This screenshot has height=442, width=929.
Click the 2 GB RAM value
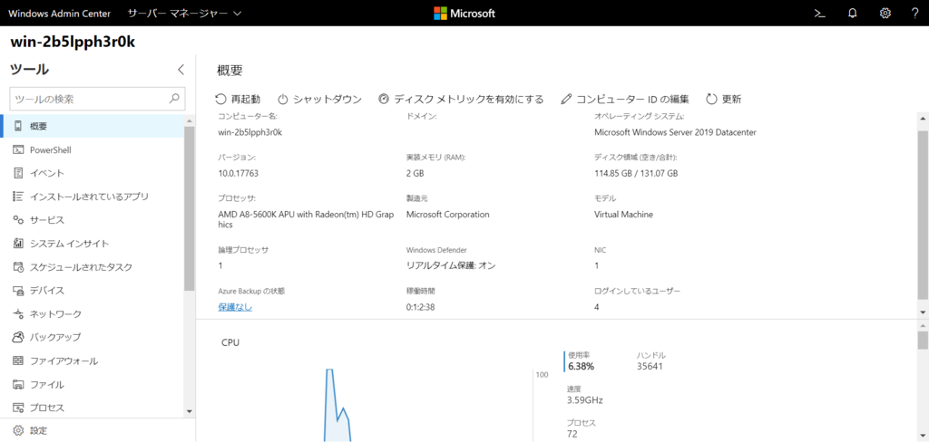tap(416, 173)
